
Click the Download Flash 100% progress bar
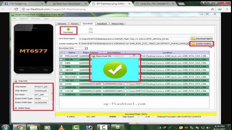coord(136,114)
